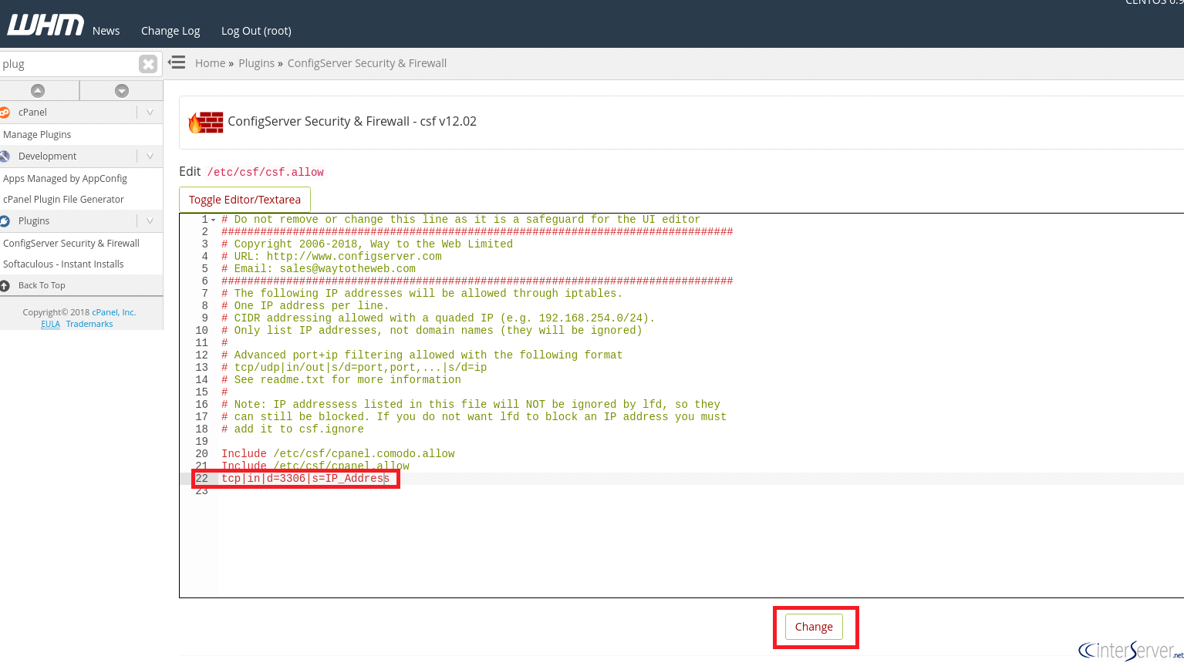Click line 20 Include comodo.allow text
Viewport: 1184px width, 663px height.
click(x=338, y=454)
